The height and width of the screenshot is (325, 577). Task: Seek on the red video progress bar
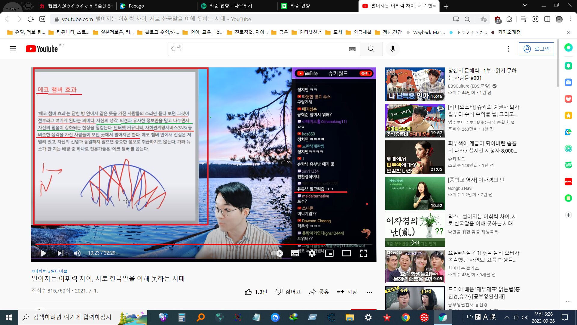pos(180,244)
